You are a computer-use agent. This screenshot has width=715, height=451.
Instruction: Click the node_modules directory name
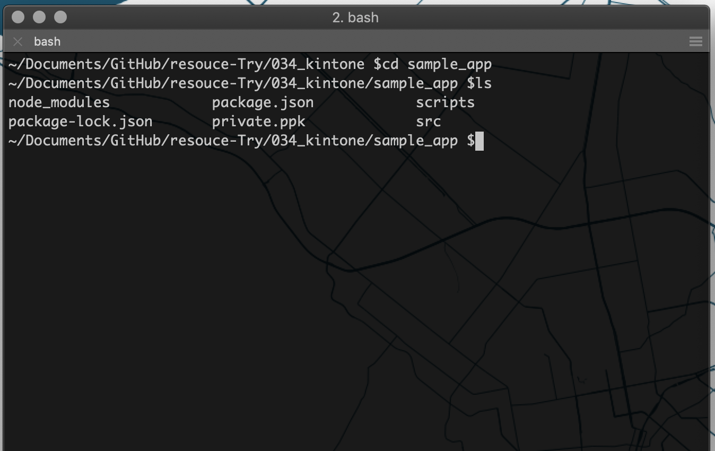(x=59, y=102)
